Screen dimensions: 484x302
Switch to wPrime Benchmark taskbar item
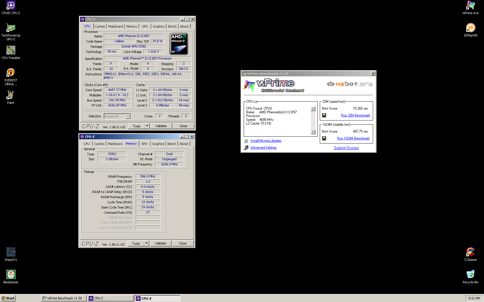coord(63,298)
